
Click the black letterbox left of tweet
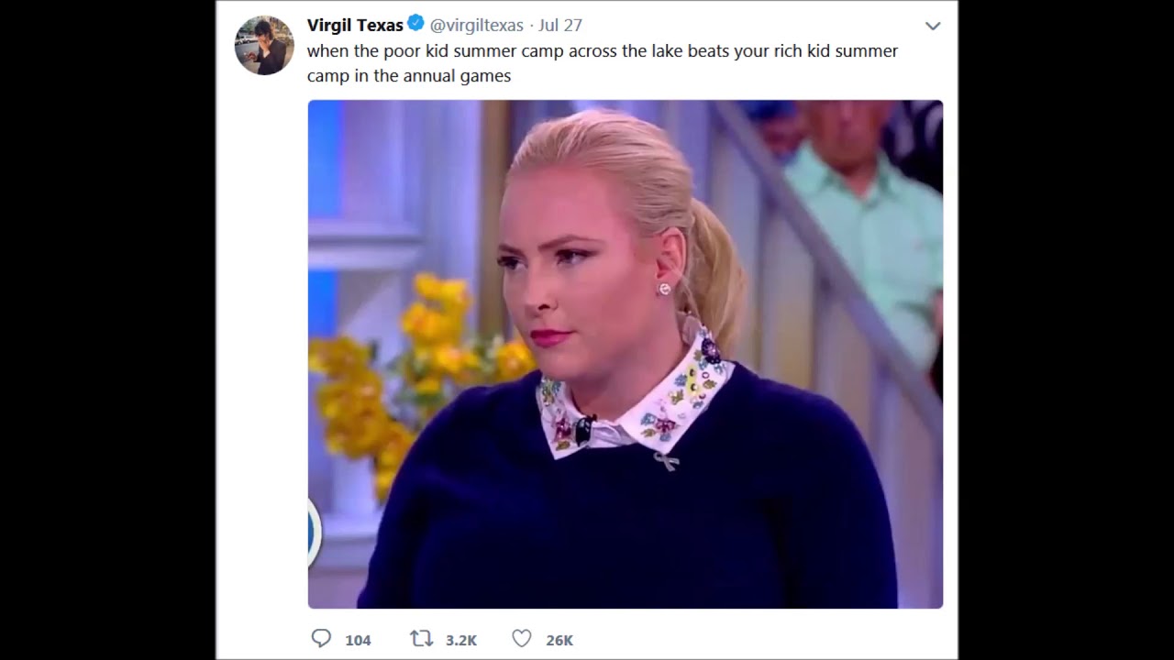pos(107,330)
